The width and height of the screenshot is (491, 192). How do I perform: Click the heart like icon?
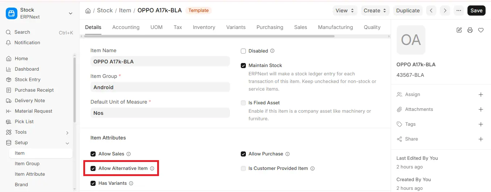[x=481, y=30]
